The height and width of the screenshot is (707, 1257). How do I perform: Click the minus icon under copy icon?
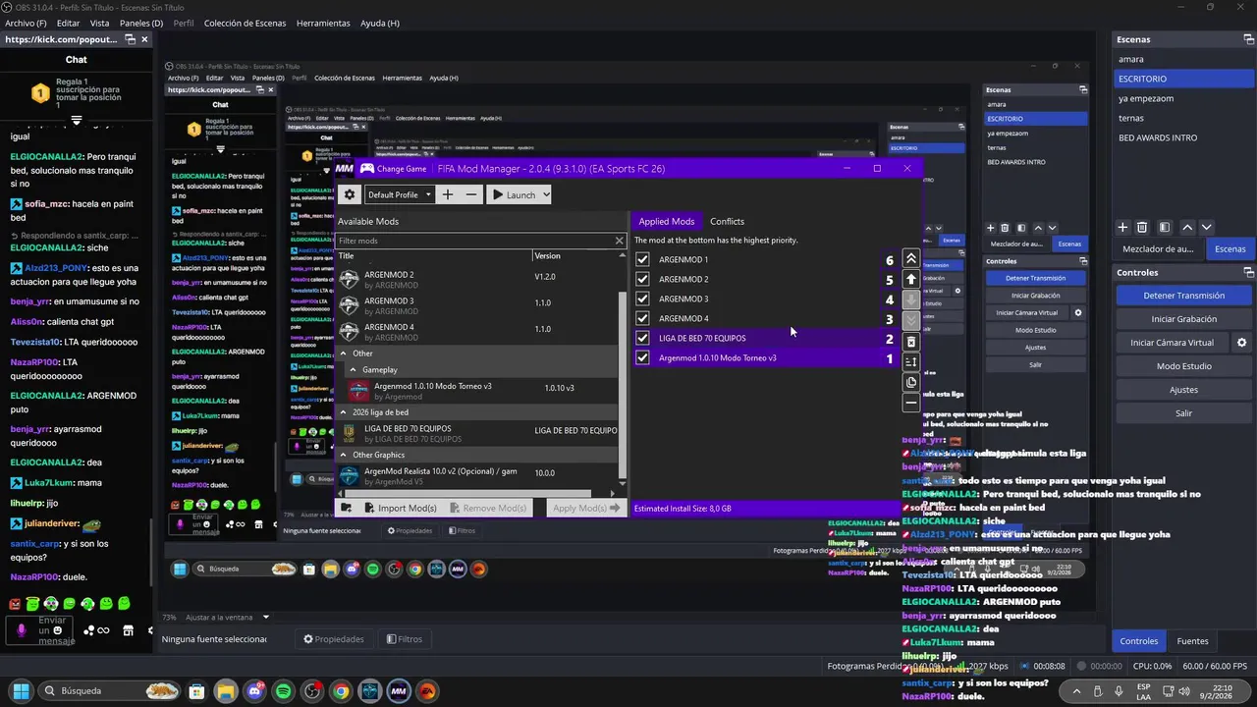[911, 403]
